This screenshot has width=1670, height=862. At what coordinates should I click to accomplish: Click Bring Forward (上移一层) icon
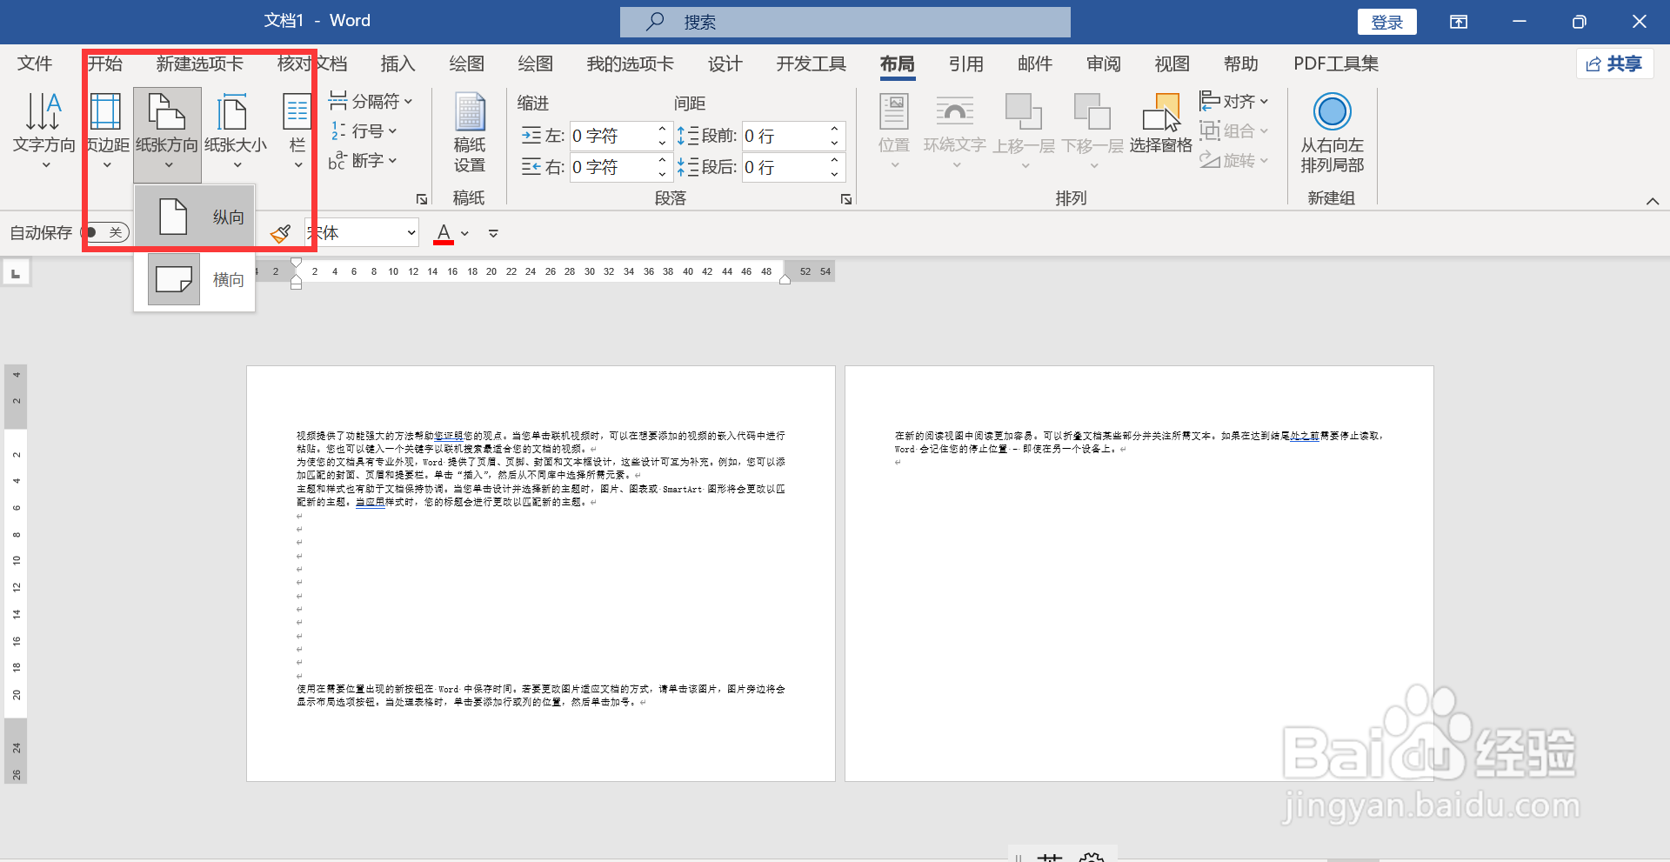[x=1024, y=130]
